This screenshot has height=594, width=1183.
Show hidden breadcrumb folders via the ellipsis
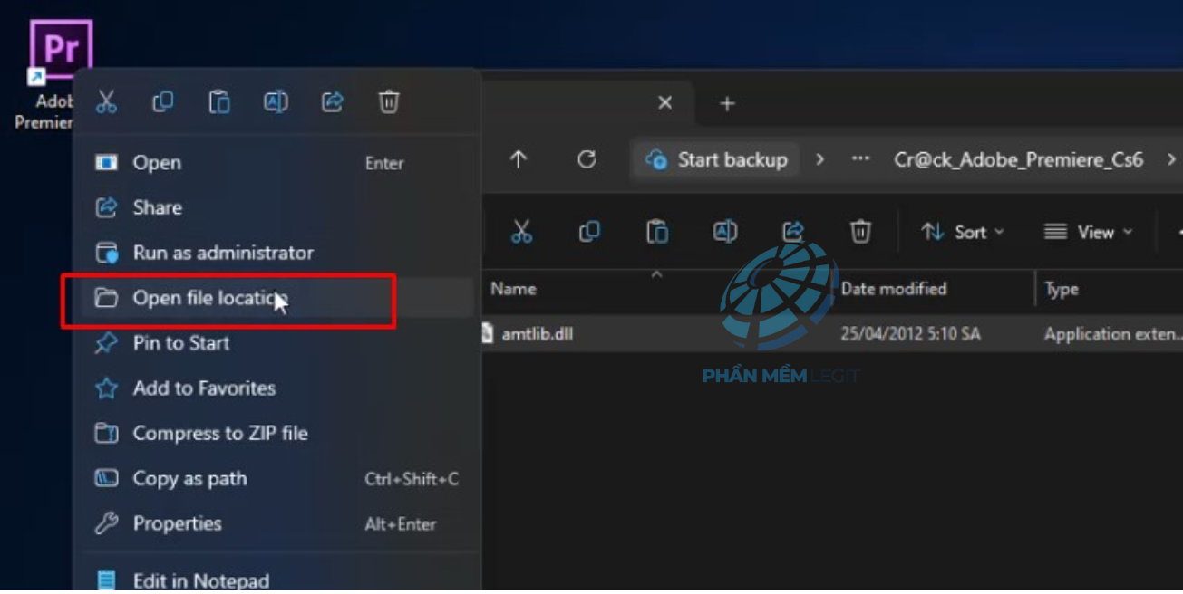coord(860,159)
